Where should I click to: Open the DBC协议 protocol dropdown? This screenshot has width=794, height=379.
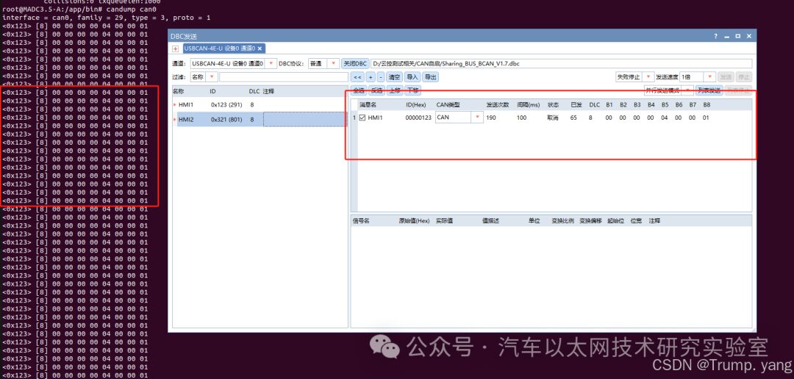(x=333, y=64)
